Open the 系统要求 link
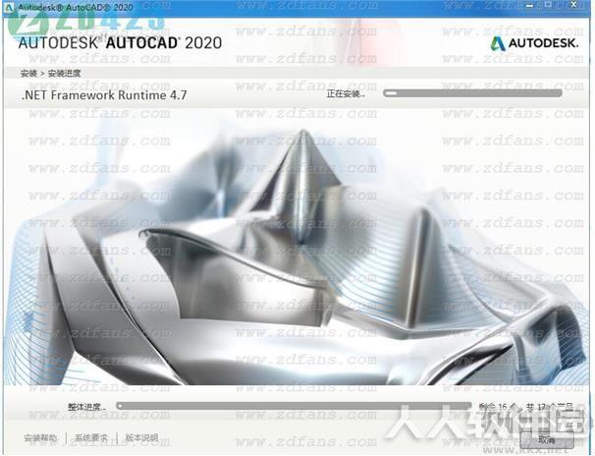Screen dimensions: 595x456 [91, 437]
